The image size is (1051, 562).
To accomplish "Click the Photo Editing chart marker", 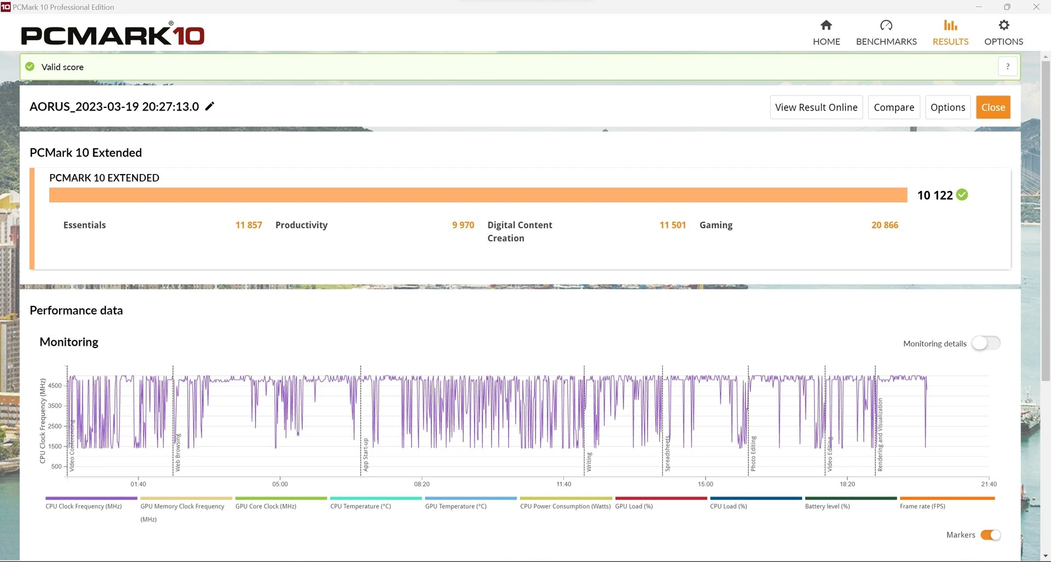I will [753, 453].
